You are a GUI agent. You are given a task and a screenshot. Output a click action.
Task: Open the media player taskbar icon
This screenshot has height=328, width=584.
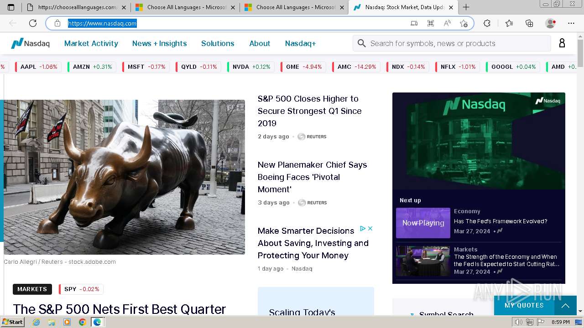pos(67,322)
